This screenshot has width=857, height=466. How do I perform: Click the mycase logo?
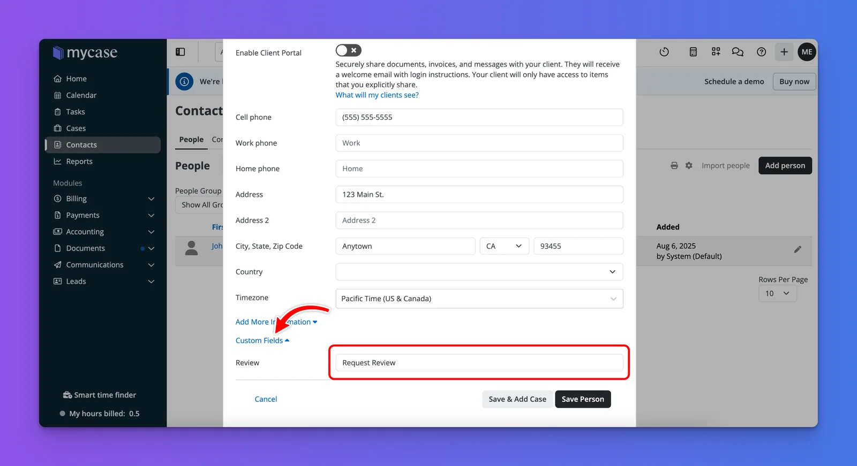point(85,52)
